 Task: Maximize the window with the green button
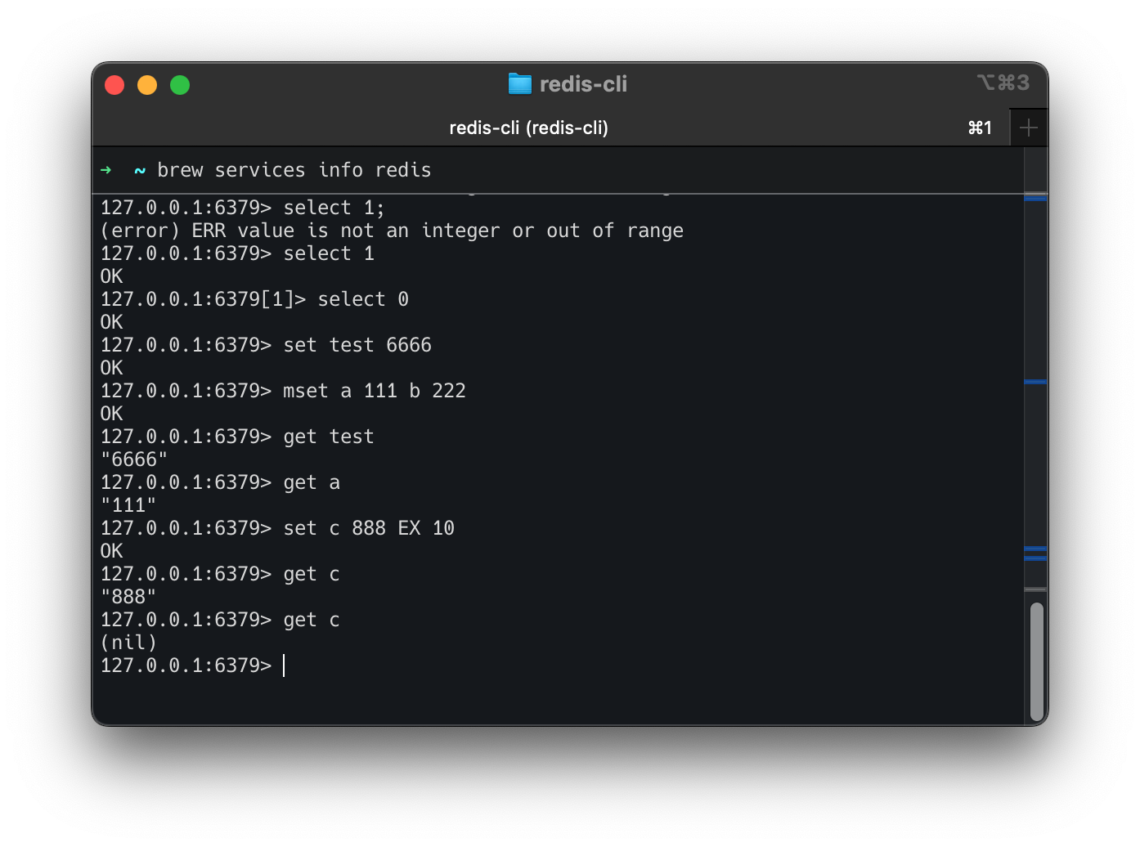coord(180,84)
